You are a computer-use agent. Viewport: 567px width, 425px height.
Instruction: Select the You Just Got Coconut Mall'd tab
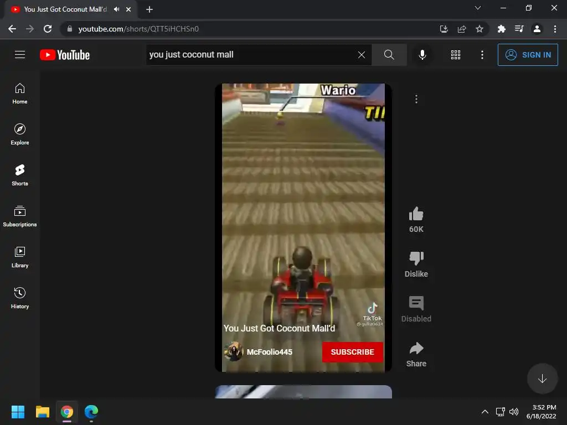[65, 9]
